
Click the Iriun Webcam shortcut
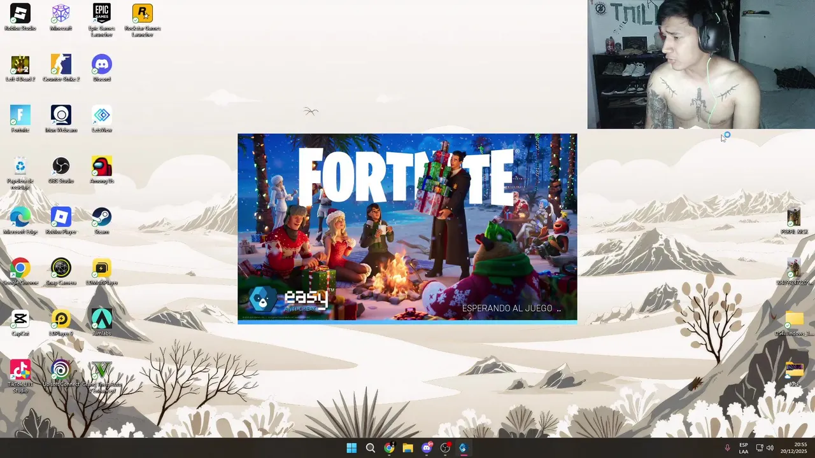point(61,119)
